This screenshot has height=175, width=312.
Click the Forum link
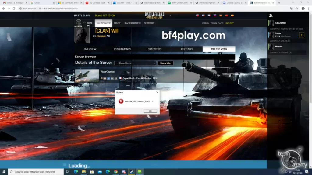click(206, 23)
